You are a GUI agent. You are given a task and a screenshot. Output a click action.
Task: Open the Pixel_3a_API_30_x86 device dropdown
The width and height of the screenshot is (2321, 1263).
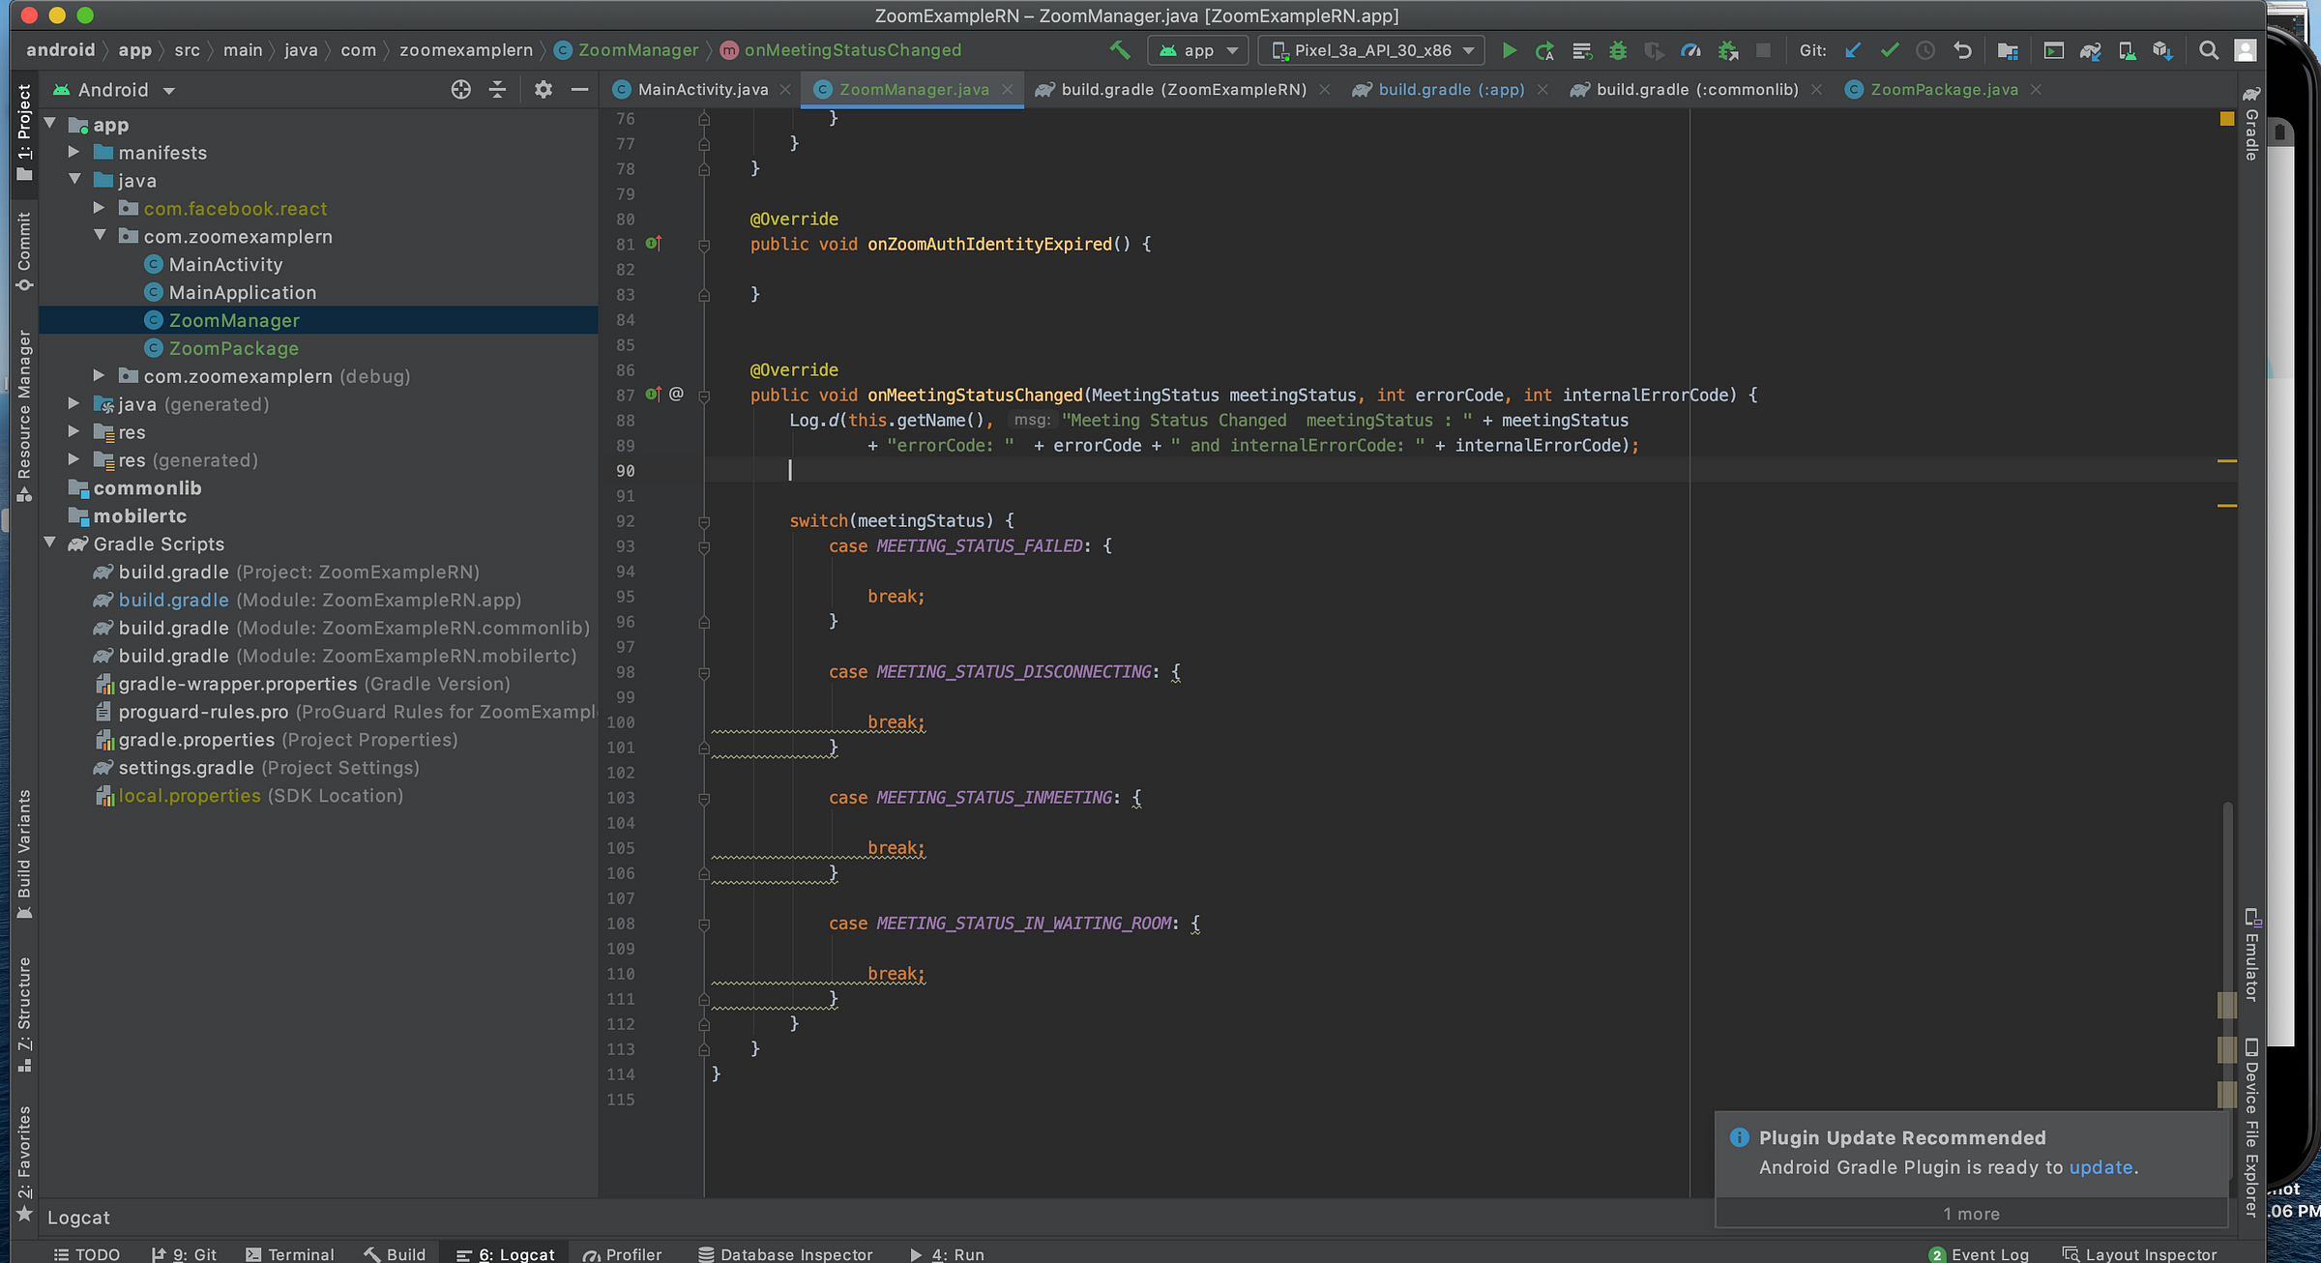pos(1371,50)
